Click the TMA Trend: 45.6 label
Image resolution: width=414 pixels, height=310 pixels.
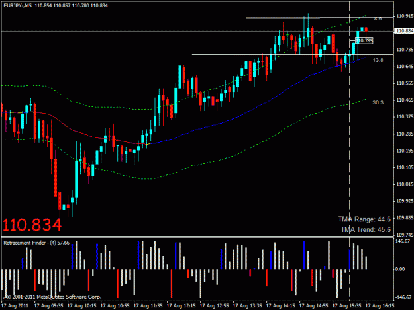pos(366,229)
